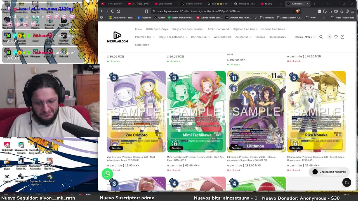This screenshot has width=358, height=201.
Task: Open the Inicio menu item
Action: (138, 29)
